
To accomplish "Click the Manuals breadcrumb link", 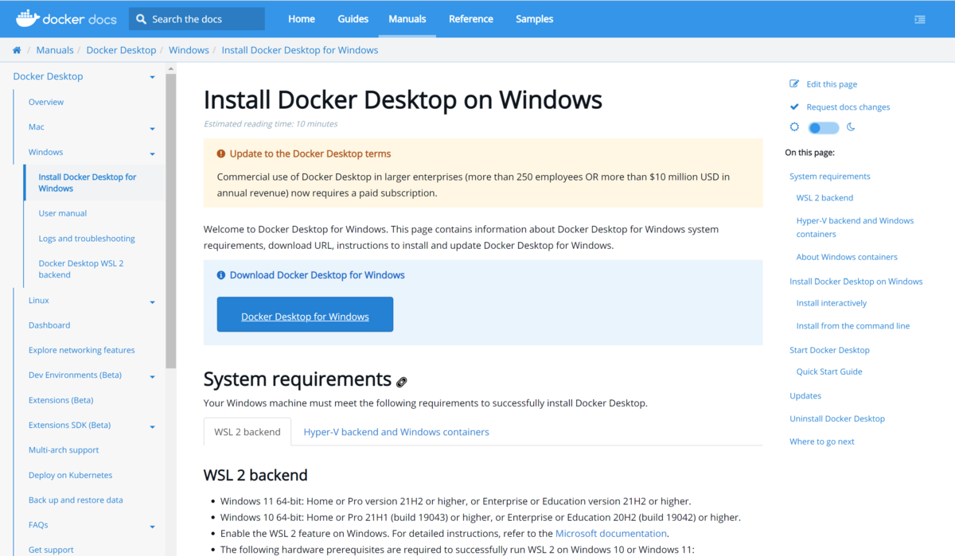I will coord(55,50).
